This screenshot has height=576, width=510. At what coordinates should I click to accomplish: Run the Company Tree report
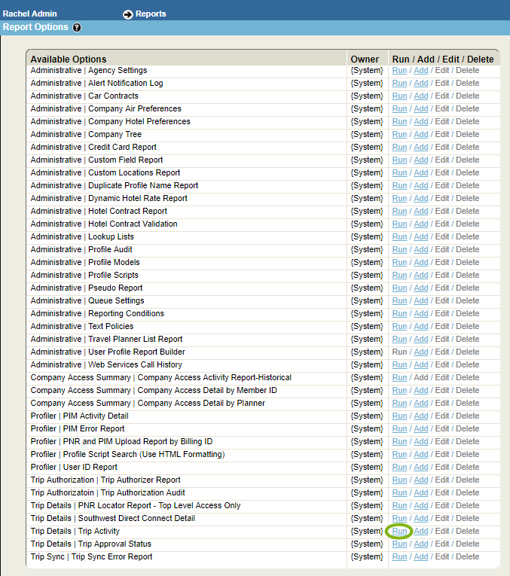tap(399, 135)
